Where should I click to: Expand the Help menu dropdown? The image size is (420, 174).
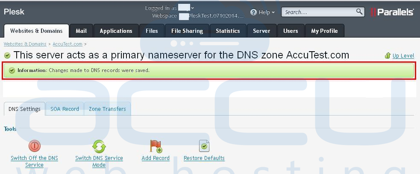click(273, 12)
